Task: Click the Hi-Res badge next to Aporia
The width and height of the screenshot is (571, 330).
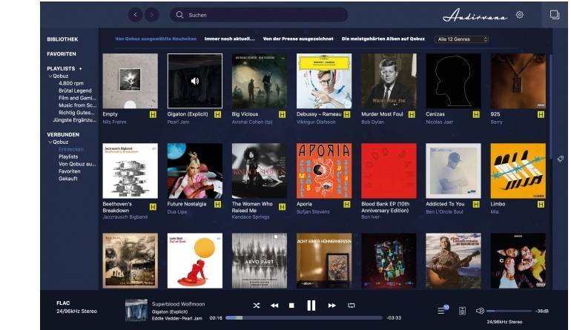Action: point(347,205)
